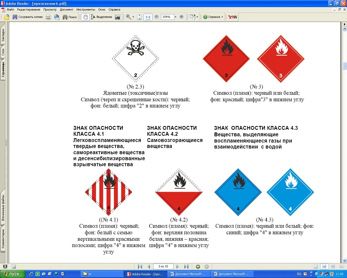Open the Страницы side panel tab

click(3, 69)
